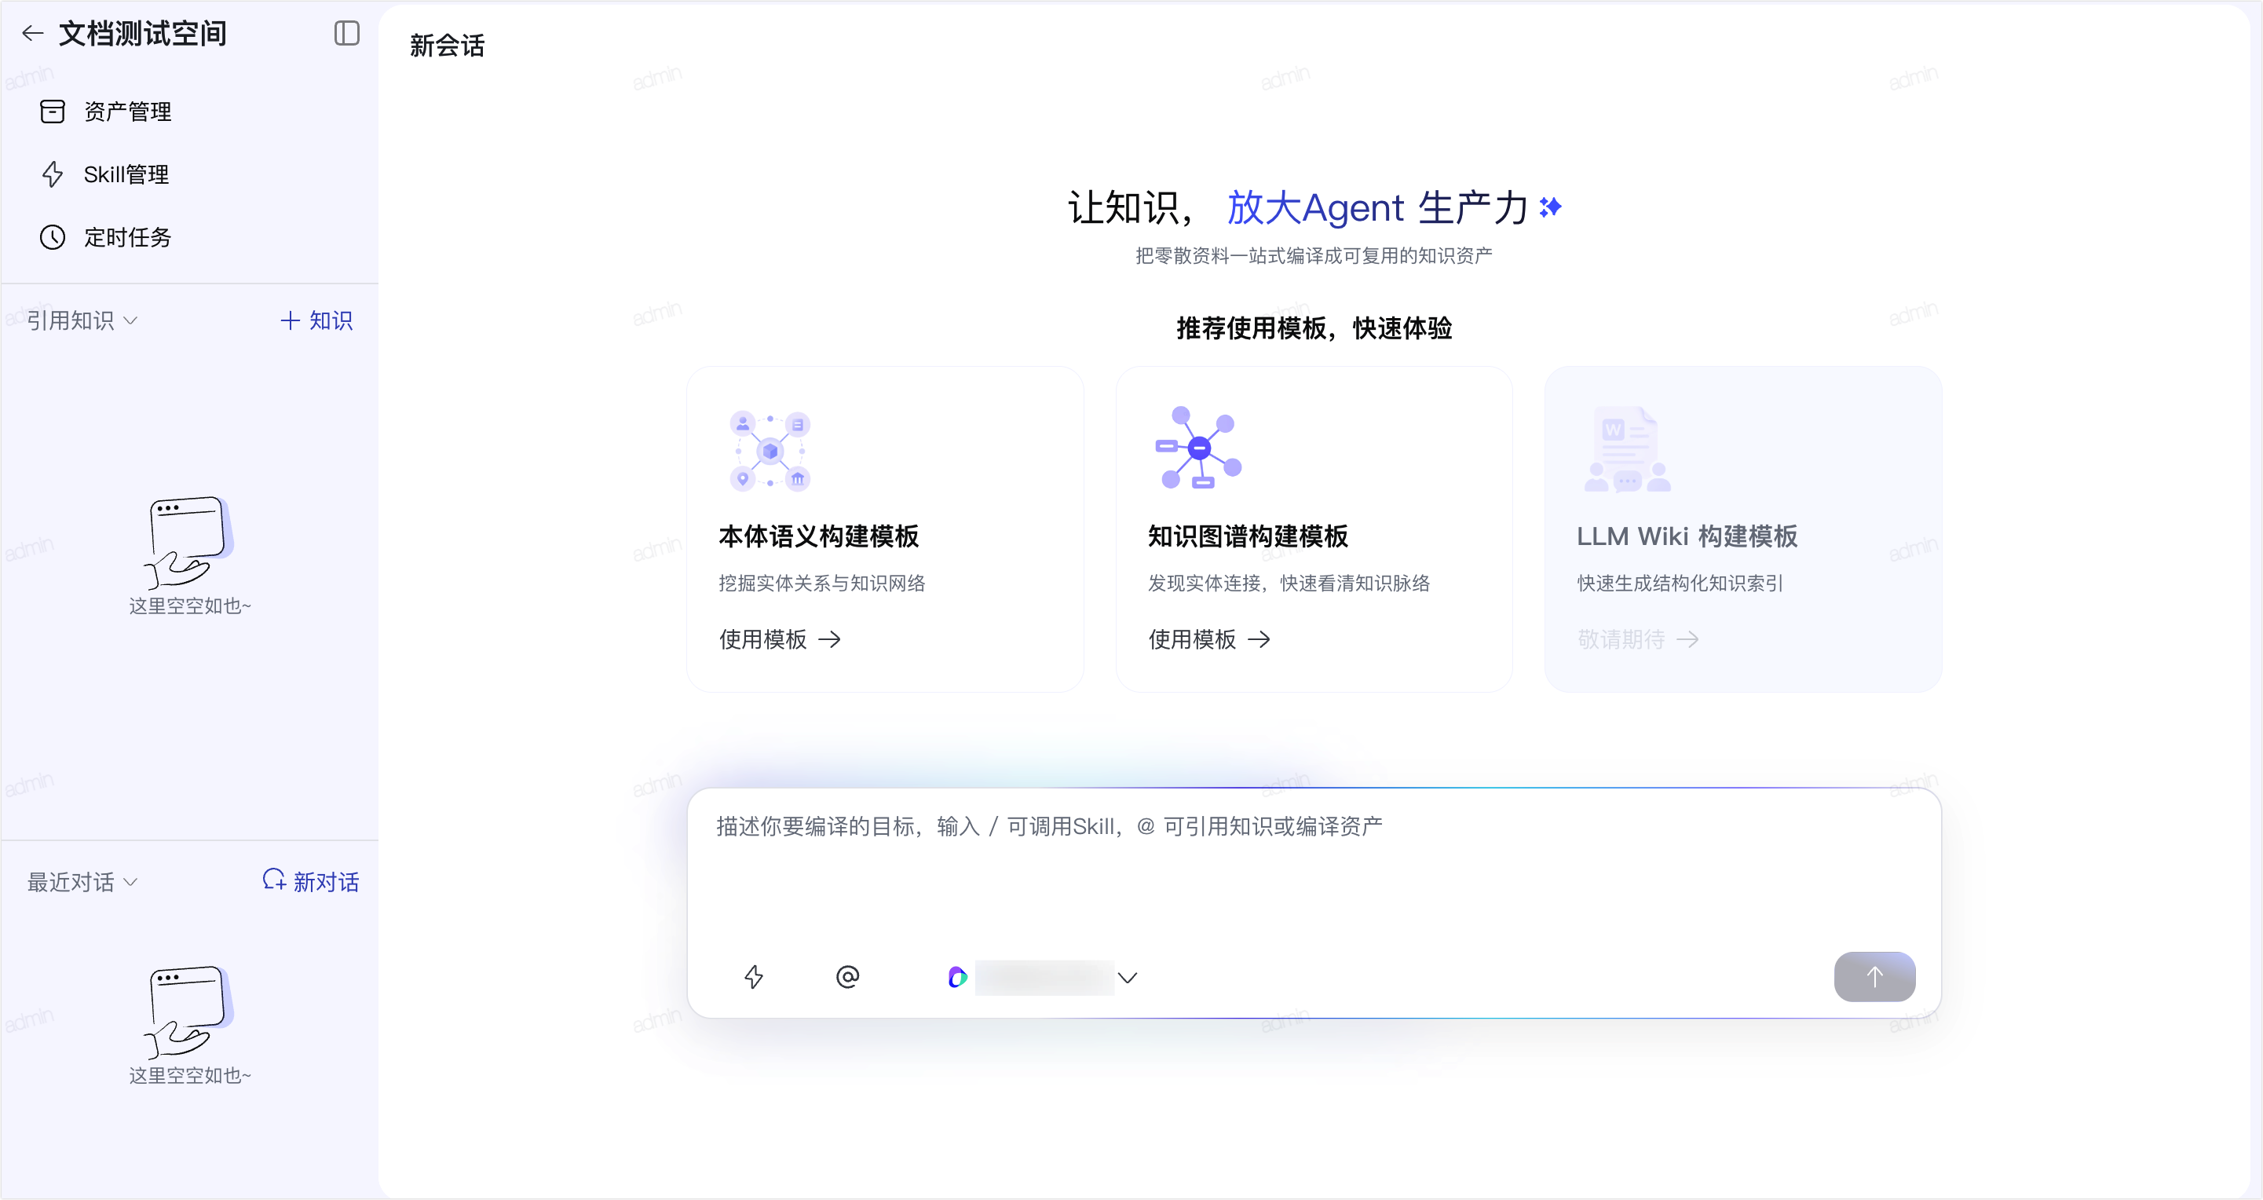Add knowledge with the + 知识 button
The height and width of the screenshot is (1200, 2263).
click(316, 320)
